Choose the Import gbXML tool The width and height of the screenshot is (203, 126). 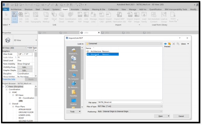[x=108, y=17]
